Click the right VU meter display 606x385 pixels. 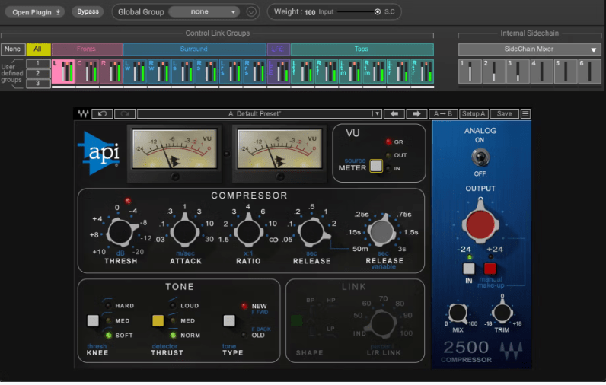[279, 148]
